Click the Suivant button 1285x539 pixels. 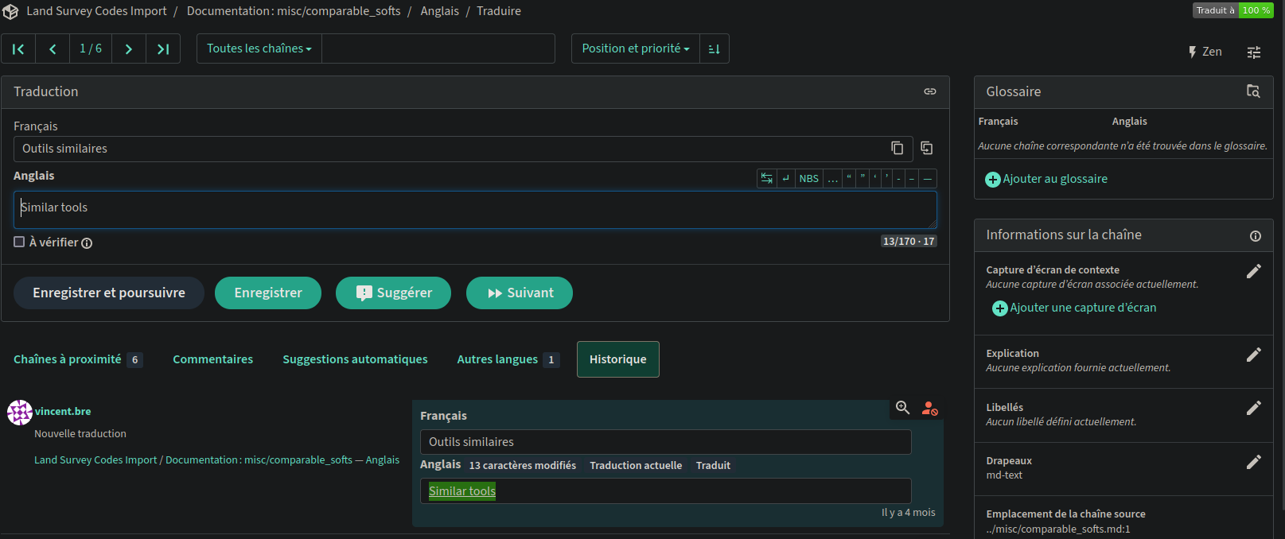(x=520, y=293)
